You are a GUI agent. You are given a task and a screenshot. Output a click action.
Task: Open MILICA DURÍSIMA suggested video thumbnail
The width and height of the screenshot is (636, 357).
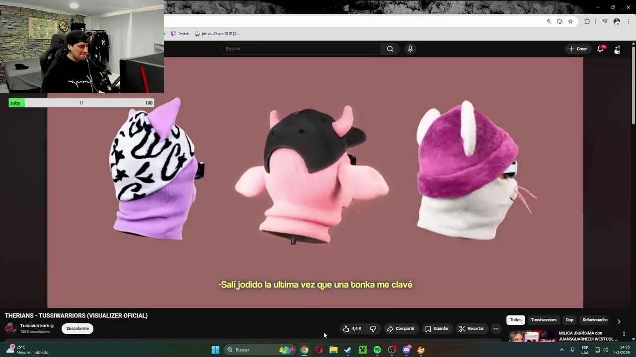(x=532, y=336)
